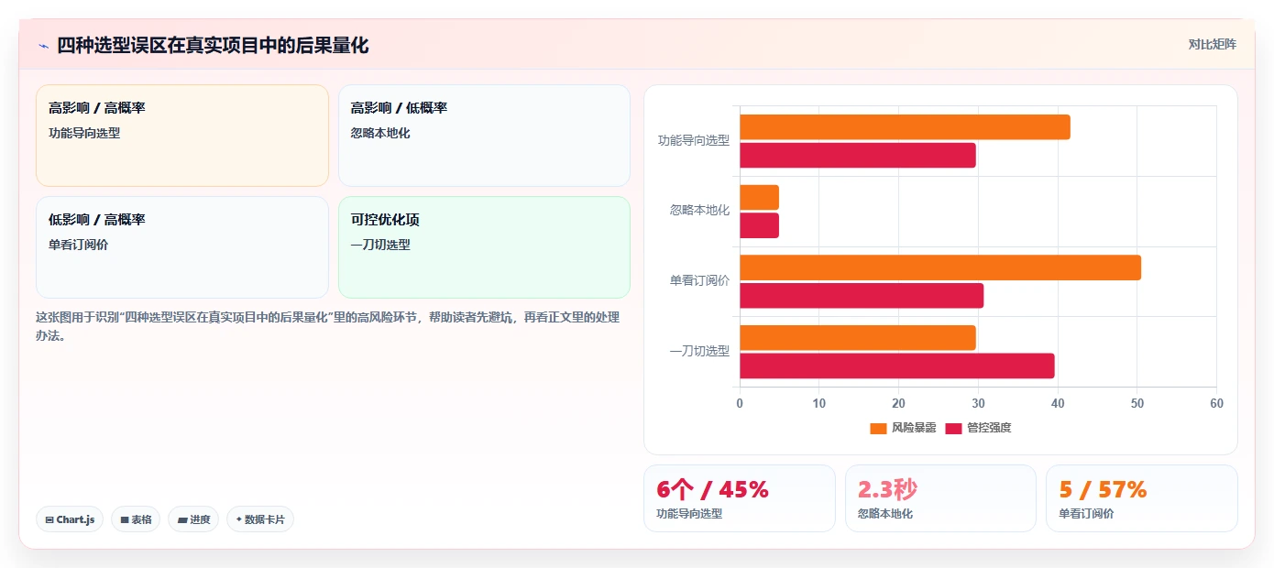This screenshot has height=568, width=1274.
Task: Select the 高影响 / 低概率 card
Action: point(484,136)
